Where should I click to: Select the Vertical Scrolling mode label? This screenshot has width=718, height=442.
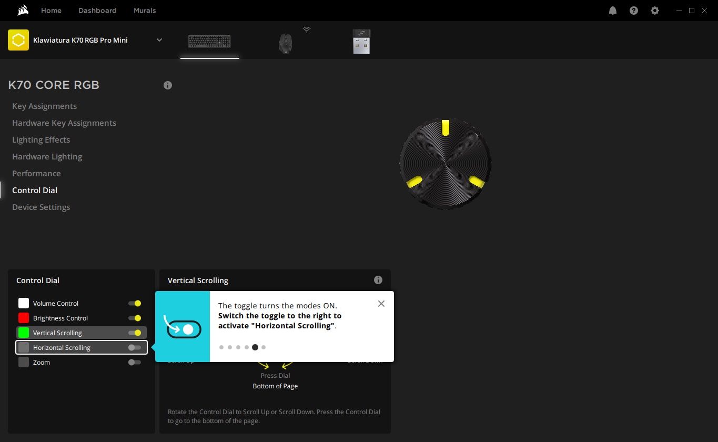click(57, 333)
